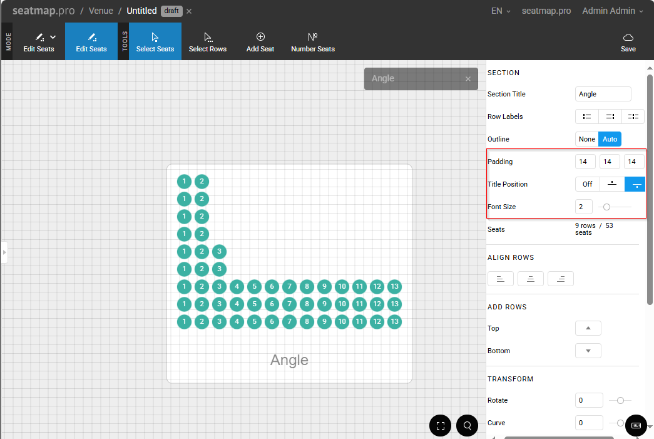Image resolution: width=654 pixels, height=439 pixels.
Task: Save the venue with cloud icon
Action: [628, 42]
